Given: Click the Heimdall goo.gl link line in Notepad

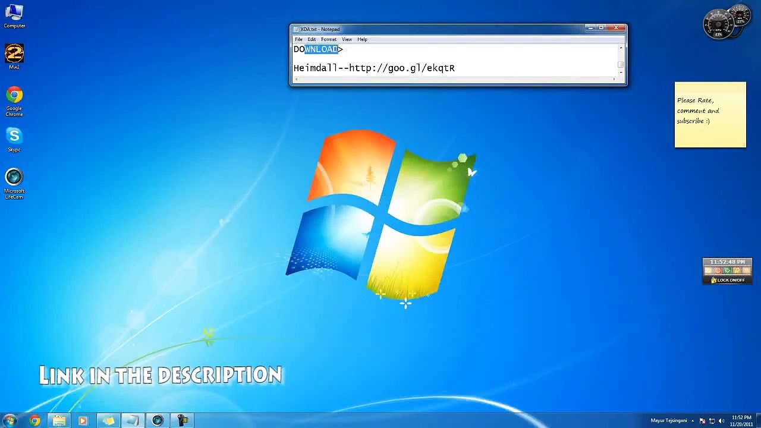Looking at the screenshot, I should click(x=374, y=68).
